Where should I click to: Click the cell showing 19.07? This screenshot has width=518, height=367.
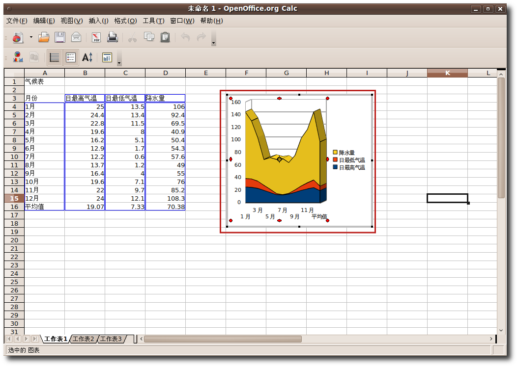pyautogui.click(x=85, y=207)
